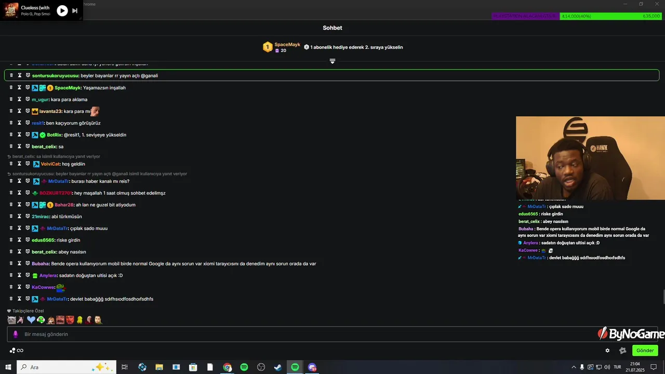Click the streamer webcam overlay
665x374 pixels.
[590, 158]
